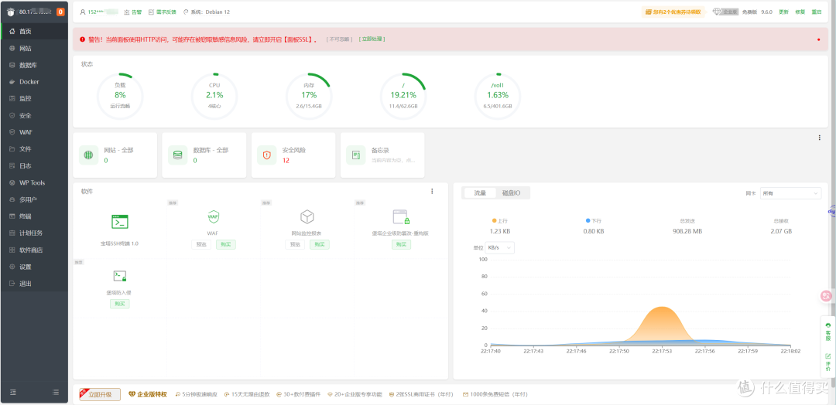Click the 修复 repair link
836x405 pixels.
[x=800, y=12]
